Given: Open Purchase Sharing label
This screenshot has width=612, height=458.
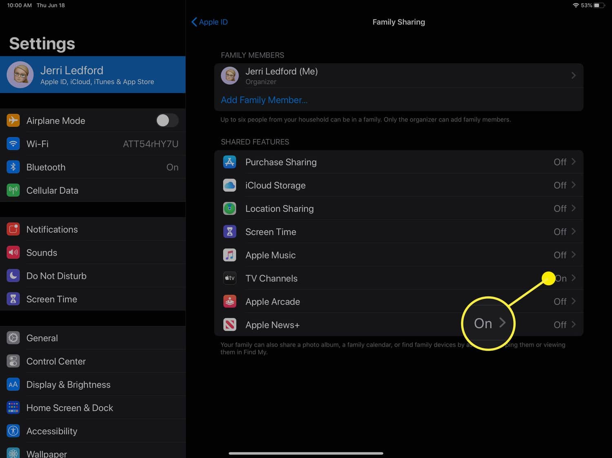Looking at the screenshot, I should [x=281, y=162].
